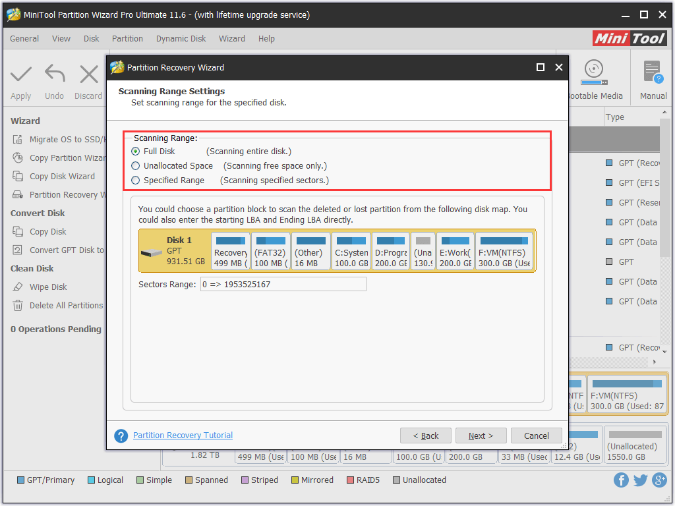Open the Google Plus share icon

tap(659, 480)
